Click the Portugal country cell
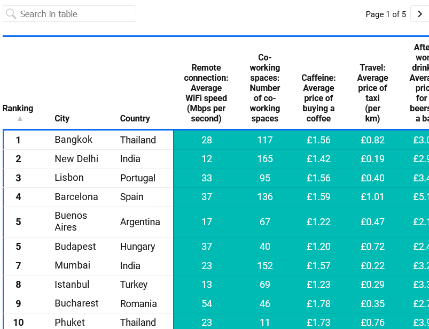The image size is (429, 329). [138, 178]
